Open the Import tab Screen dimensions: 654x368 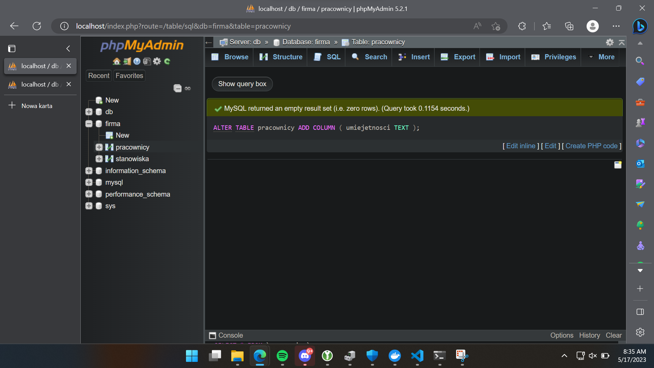click(503, 57)
